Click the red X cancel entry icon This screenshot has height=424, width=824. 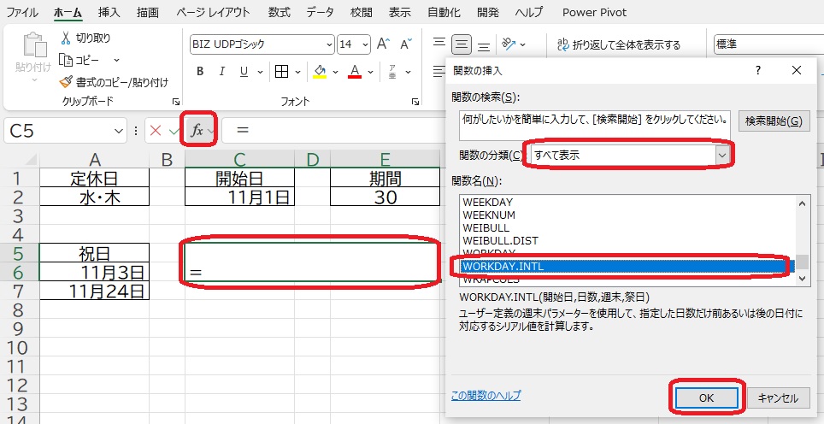point(155,130)
